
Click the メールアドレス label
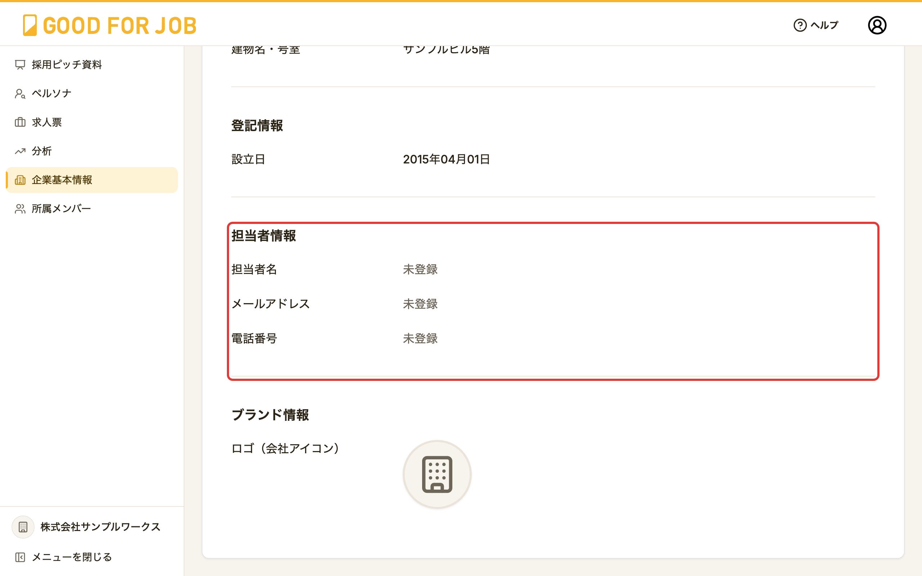(270, 304)
